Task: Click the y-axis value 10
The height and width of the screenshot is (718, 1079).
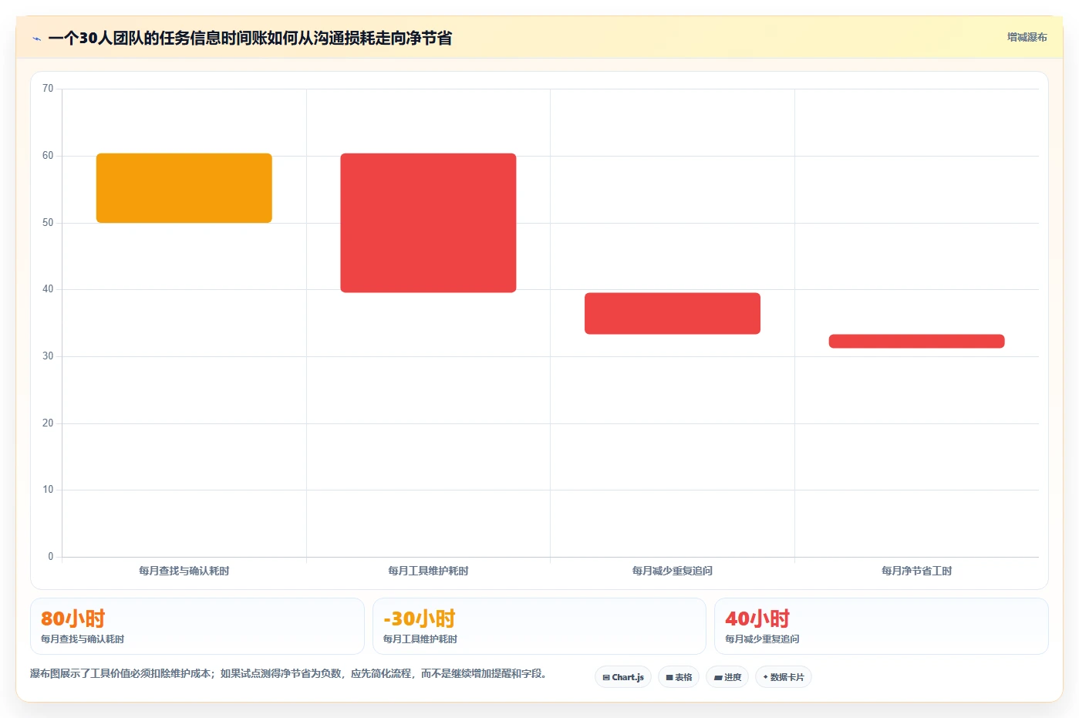Action: tap(48, 490)
